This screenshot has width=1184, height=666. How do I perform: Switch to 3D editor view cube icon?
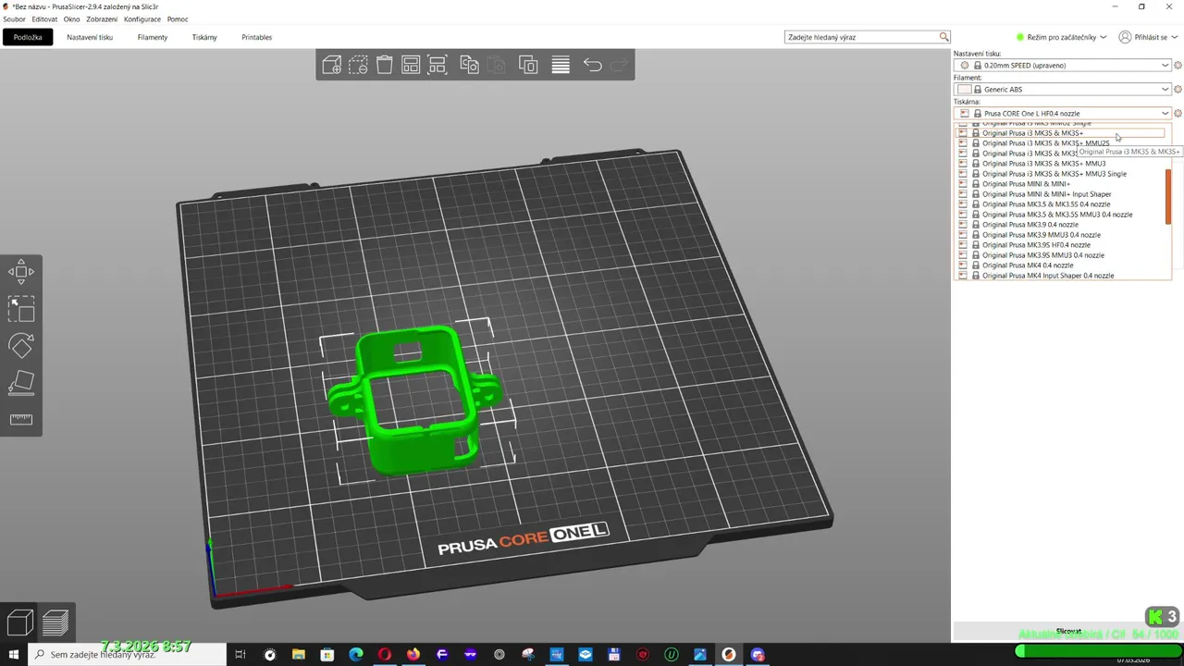pos(20,623)
